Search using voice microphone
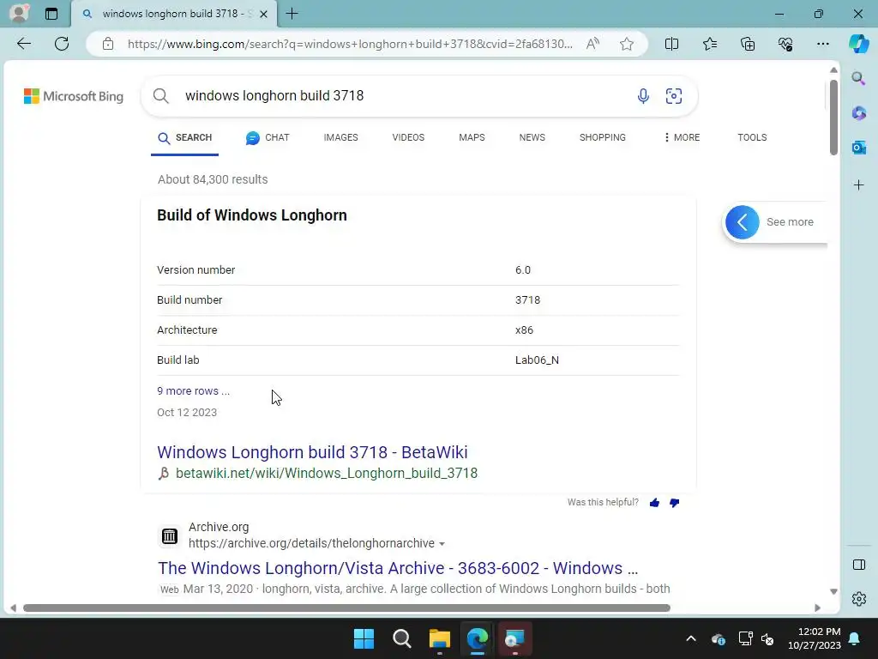This screenshot has width=878, height=659. [x=643, y=96]
